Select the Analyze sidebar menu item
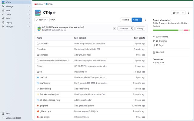Image resolution: width=194 pixels, height=121 pixels. pos(16,27)
